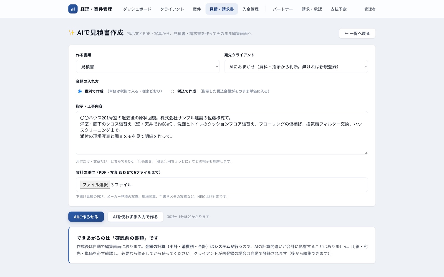Click the 経理・案件管理 logo icon

73,9
